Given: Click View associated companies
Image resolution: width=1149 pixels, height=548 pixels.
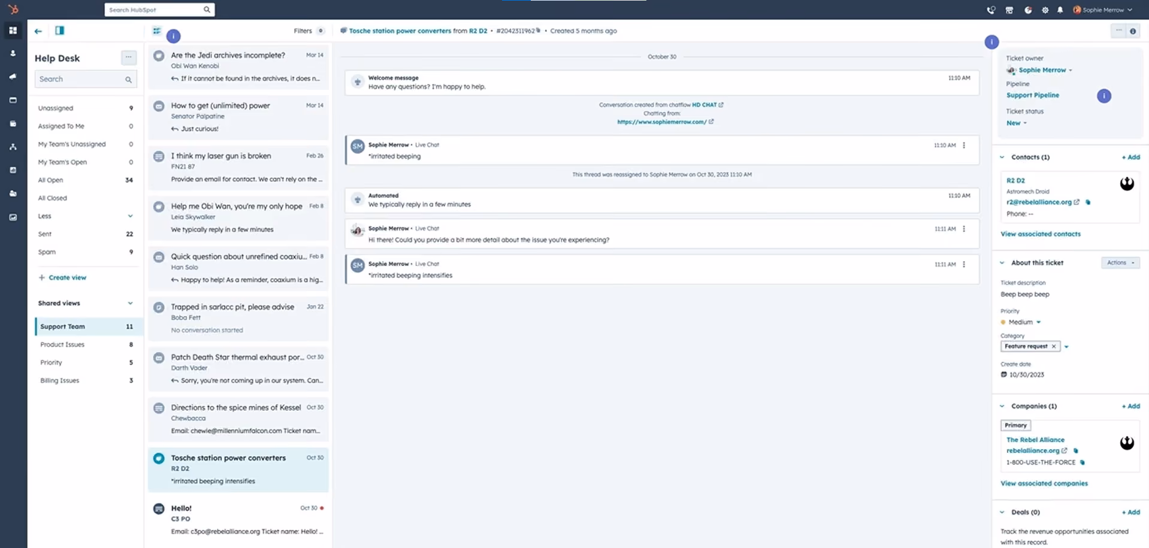Looking at the screenshot, I should point(1044,483).
